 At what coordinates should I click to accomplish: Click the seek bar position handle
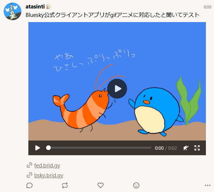(x=48, y=148)
